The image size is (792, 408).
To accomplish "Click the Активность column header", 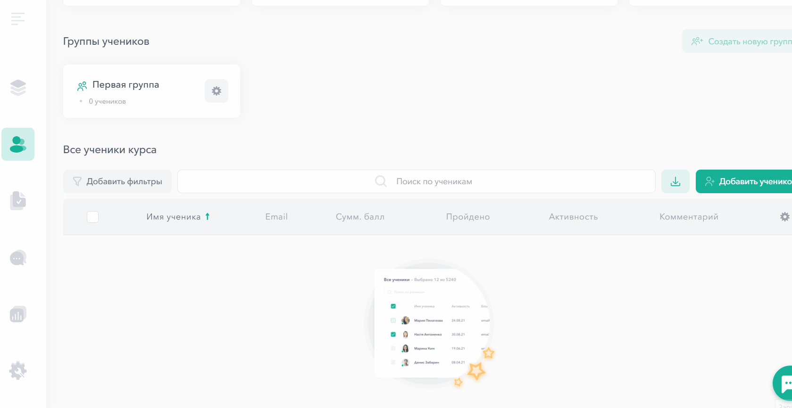I will tap(573, 217).
